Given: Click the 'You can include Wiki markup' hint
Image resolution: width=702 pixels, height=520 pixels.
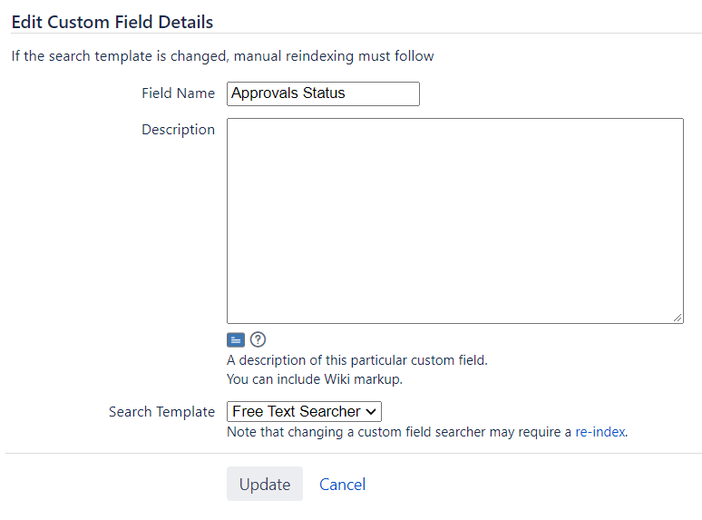Looking at the screenshot, I should (315, 379).
